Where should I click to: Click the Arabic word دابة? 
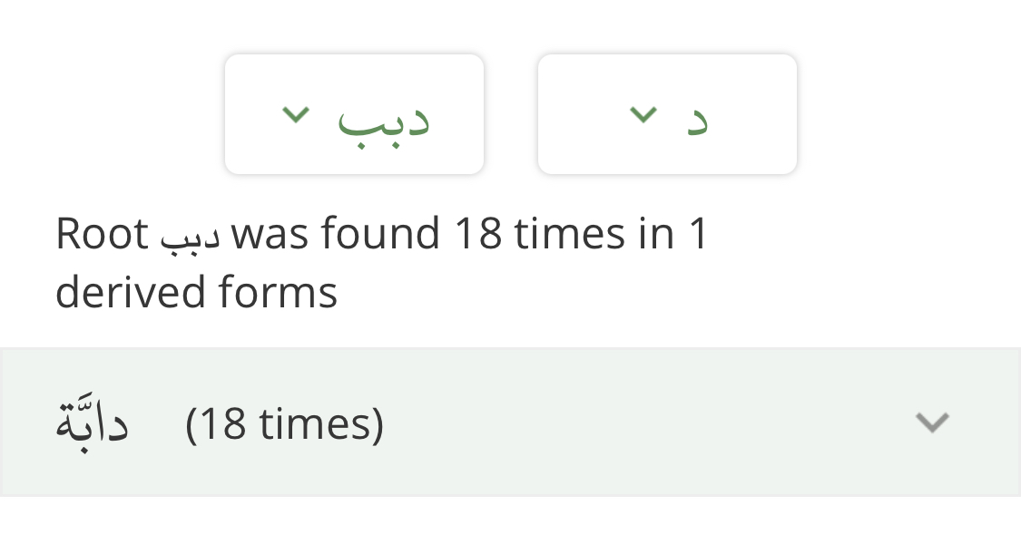[93, 421]
